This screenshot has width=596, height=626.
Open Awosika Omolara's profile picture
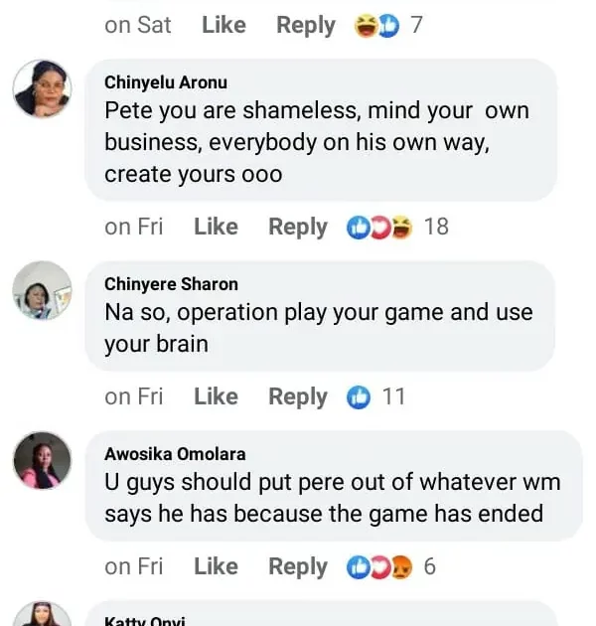point(42,461)
